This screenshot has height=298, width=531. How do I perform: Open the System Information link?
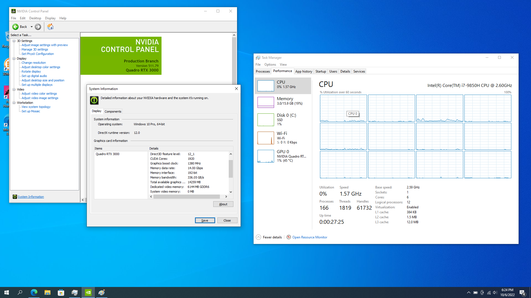point(31,197)
